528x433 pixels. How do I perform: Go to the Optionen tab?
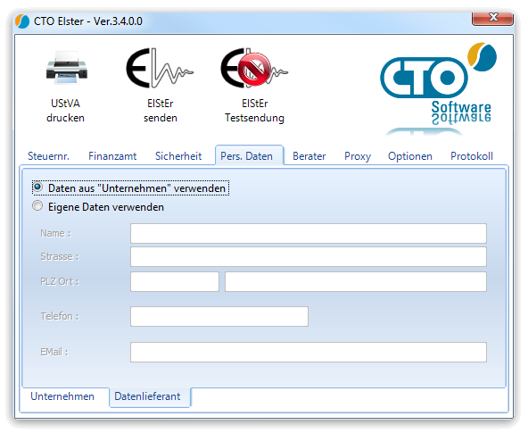pyautogui.click(x=409, y=156)
